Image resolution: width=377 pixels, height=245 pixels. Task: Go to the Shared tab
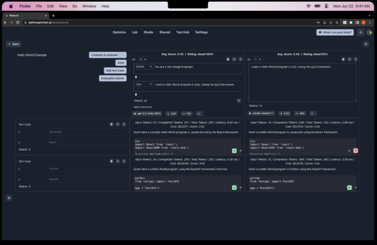pos(165,32)
